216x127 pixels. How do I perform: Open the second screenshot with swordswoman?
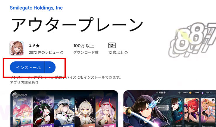click(x=170, y=109)
